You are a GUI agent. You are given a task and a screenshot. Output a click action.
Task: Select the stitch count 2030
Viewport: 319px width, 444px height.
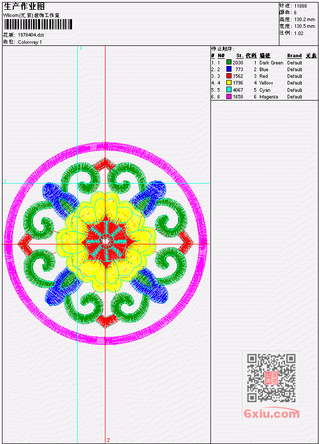tap(238, 62)
